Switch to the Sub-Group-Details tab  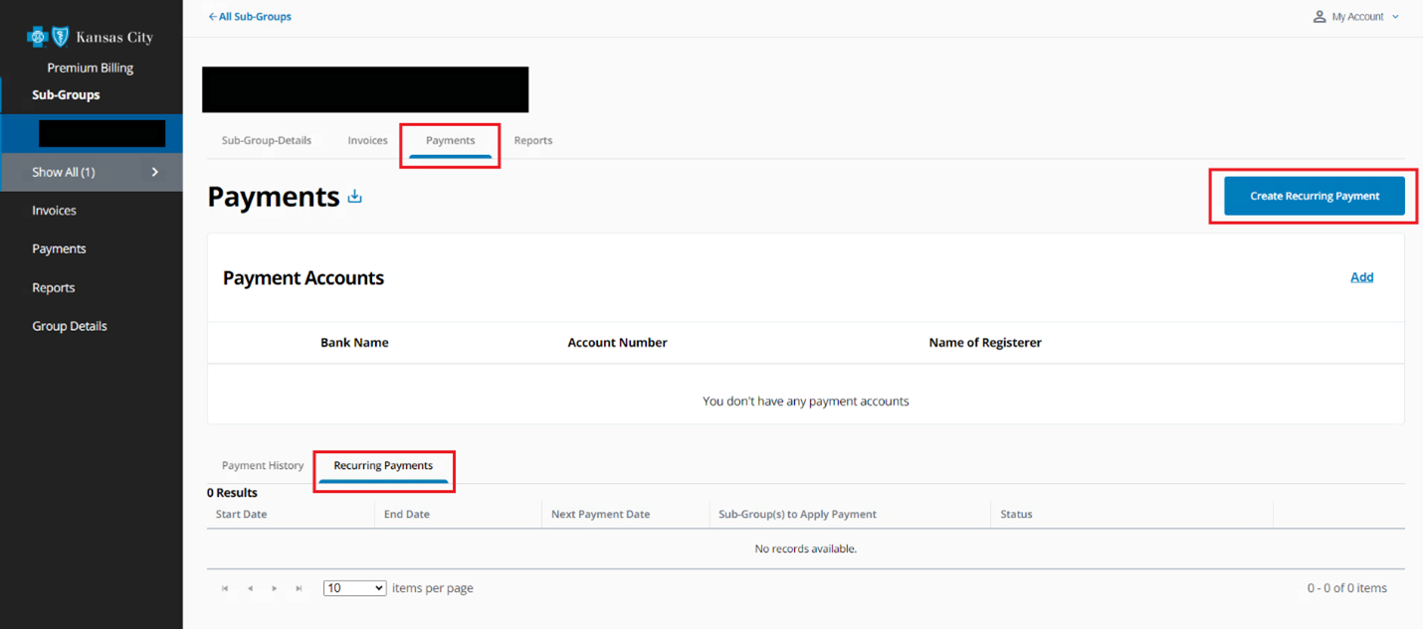click(266, 140)
